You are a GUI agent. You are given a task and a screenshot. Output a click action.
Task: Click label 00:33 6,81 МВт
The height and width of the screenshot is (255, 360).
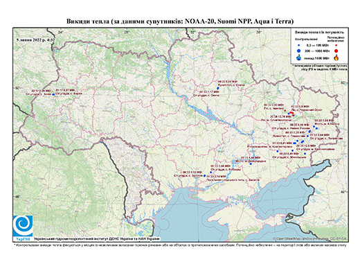tap(283, 143)
